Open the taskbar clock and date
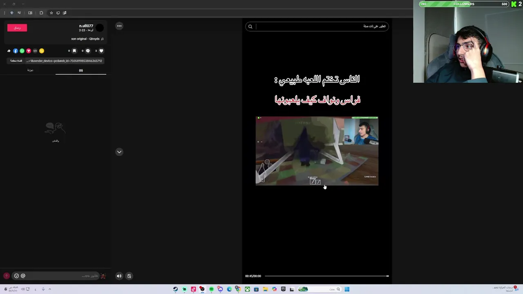This screenshot has width=523, height=294. (13, 289)
